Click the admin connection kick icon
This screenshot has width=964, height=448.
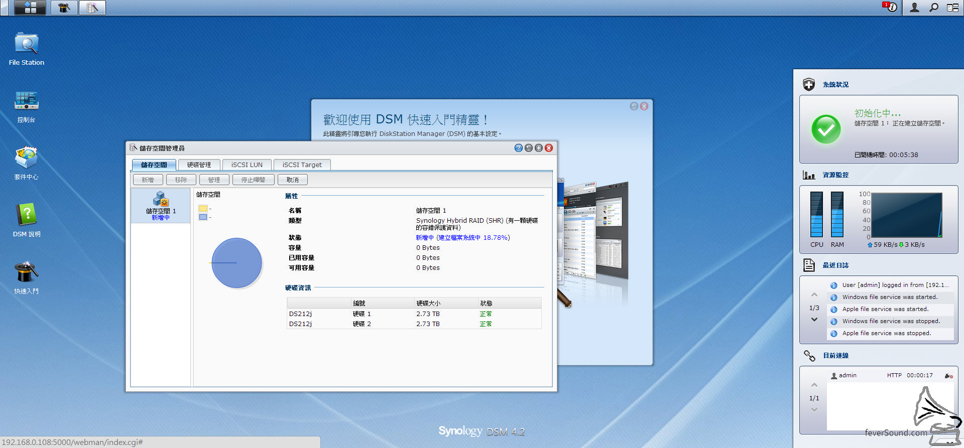pos(948,376)
